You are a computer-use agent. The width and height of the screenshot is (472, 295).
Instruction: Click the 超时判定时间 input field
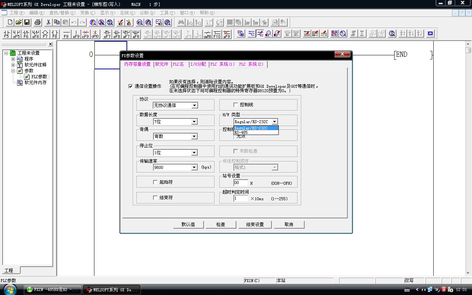pyautogui.click(x=240, y=198)
